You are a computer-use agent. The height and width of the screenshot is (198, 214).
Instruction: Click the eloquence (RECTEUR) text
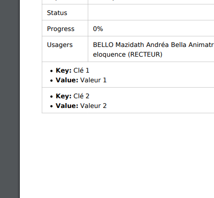click(127, 55)
